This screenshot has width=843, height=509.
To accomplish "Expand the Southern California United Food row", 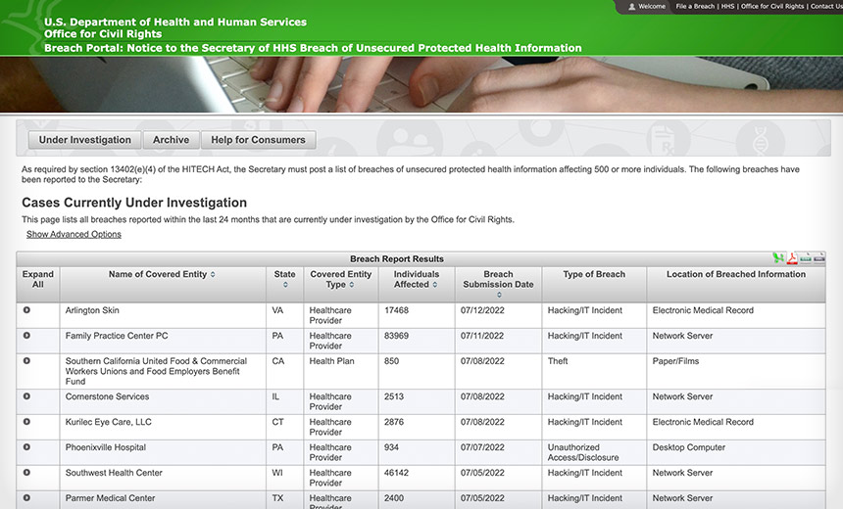I will click(26, 361).
